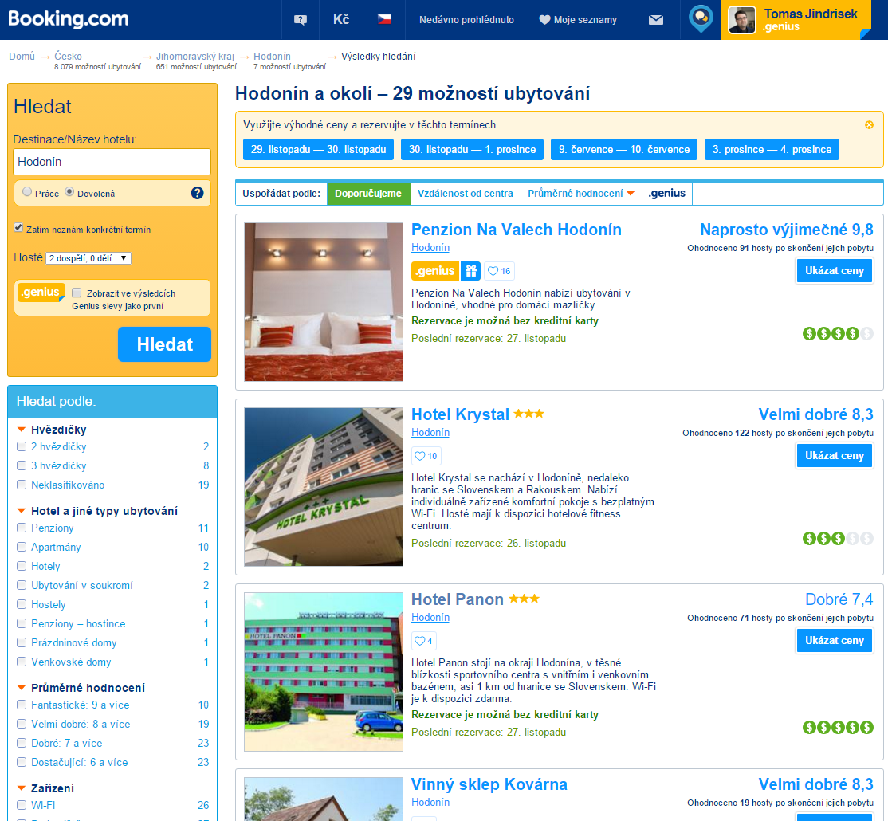Viewport: 888px width, 821px height.
Task: Dismiss the date suggestions banner
Action: (869, 124)
